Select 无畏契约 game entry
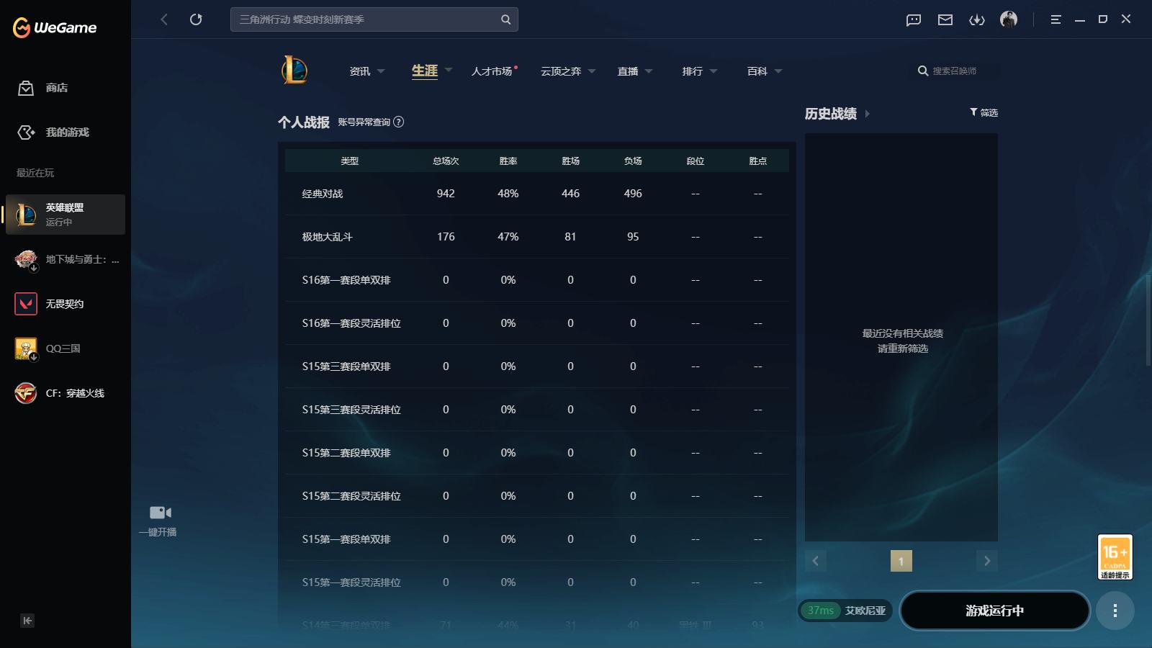Viewport: 1152px width, 648px height. (66, 304)
